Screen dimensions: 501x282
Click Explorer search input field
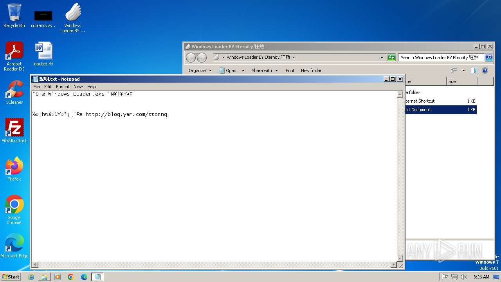coord(441,58)
